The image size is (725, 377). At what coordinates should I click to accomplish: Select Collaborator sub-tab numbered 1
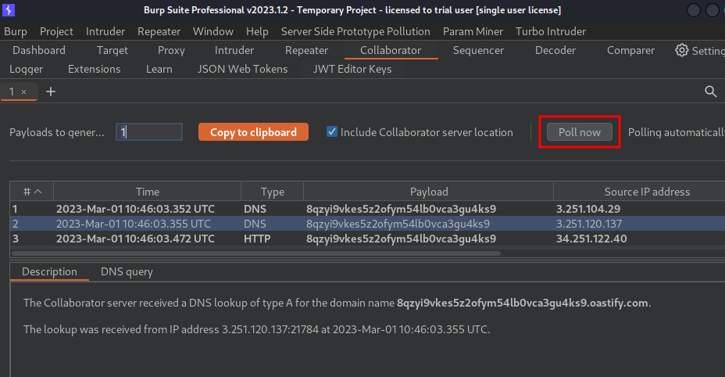pos(12,92)
